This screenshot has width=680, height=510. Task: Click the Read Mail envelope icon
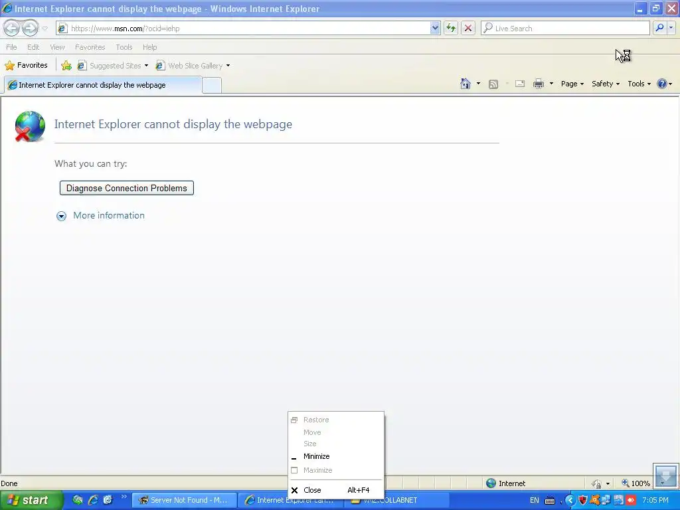(x=520, y=84)
